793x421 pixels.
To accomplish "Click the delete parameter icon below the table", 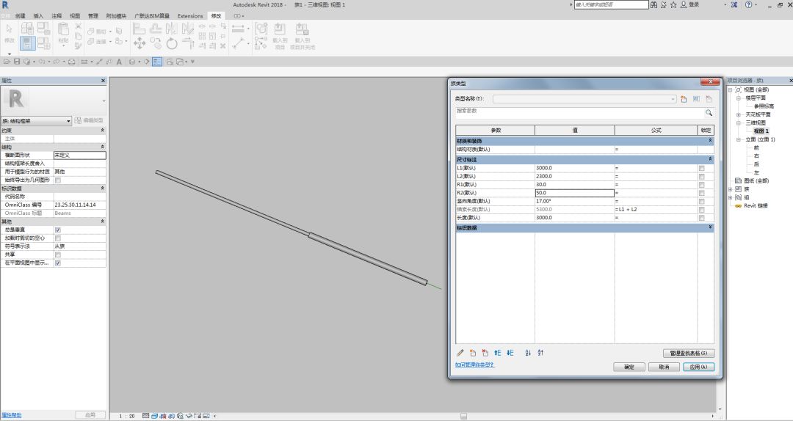I will (485, 353).
